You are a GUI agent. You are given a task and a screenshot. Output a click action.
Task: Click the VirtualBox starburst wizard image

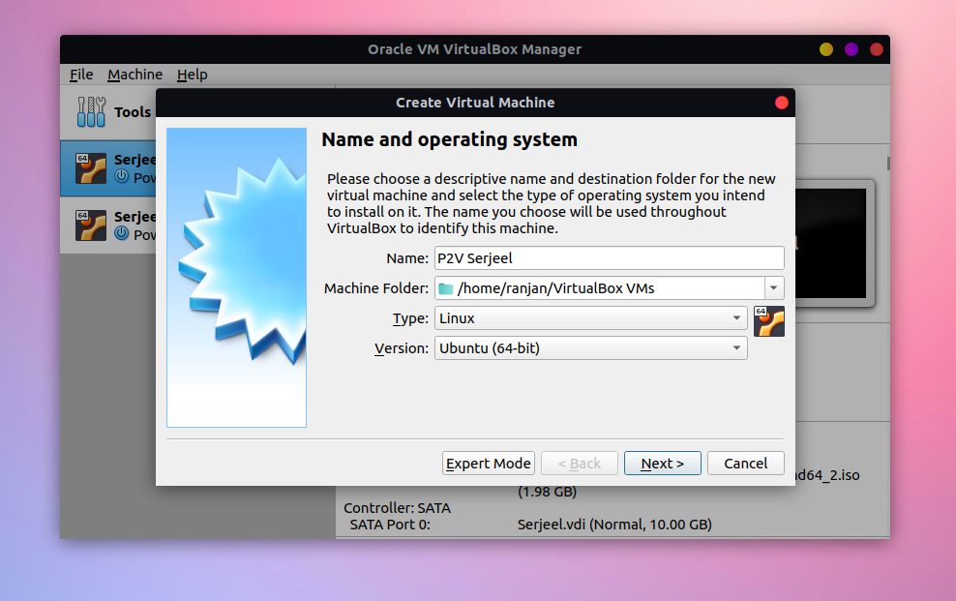point(236,278)
